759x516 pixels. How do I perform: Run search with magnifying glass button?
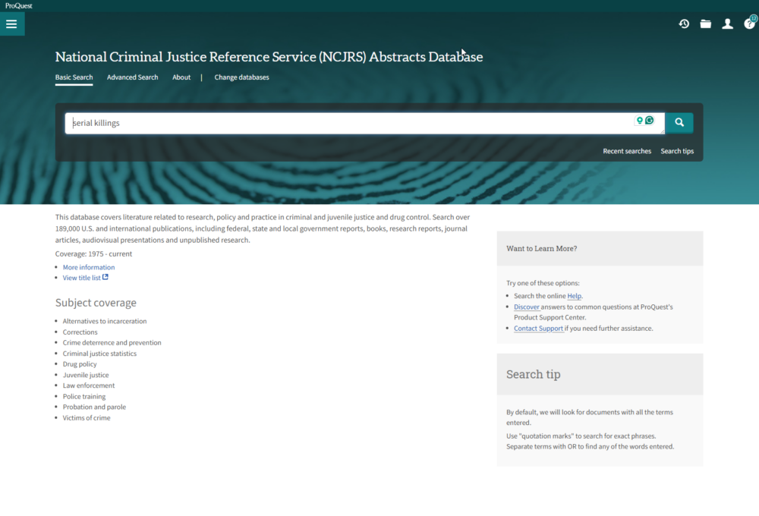point(679,122)
